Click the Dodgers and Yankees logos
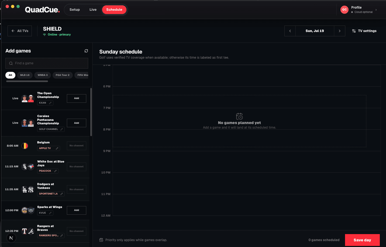Viewport: 386px width, 247px height. (28, 189)
